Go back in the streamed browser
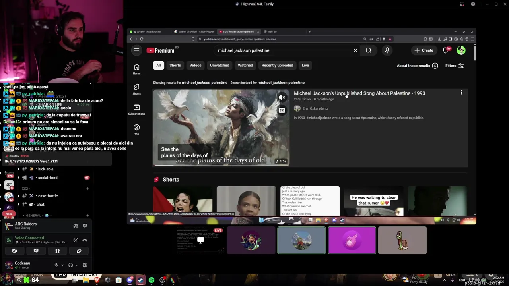 coord(131,39)
